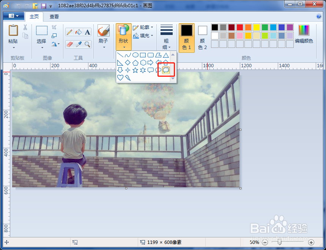Screen dimensions: 326x250
Task: Switch to the View (查看) tab
Action: [x=54, y=17]
